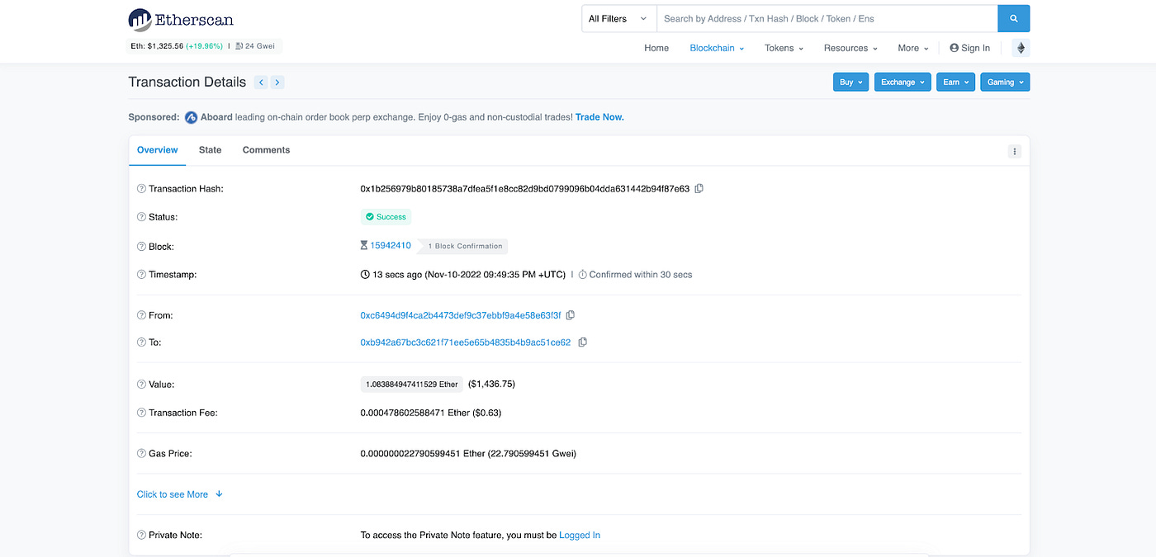The height and width of the screenshot is (557, 1156).
Task: Click help icon beside Transaction Fee
Action: click(141, 413)
